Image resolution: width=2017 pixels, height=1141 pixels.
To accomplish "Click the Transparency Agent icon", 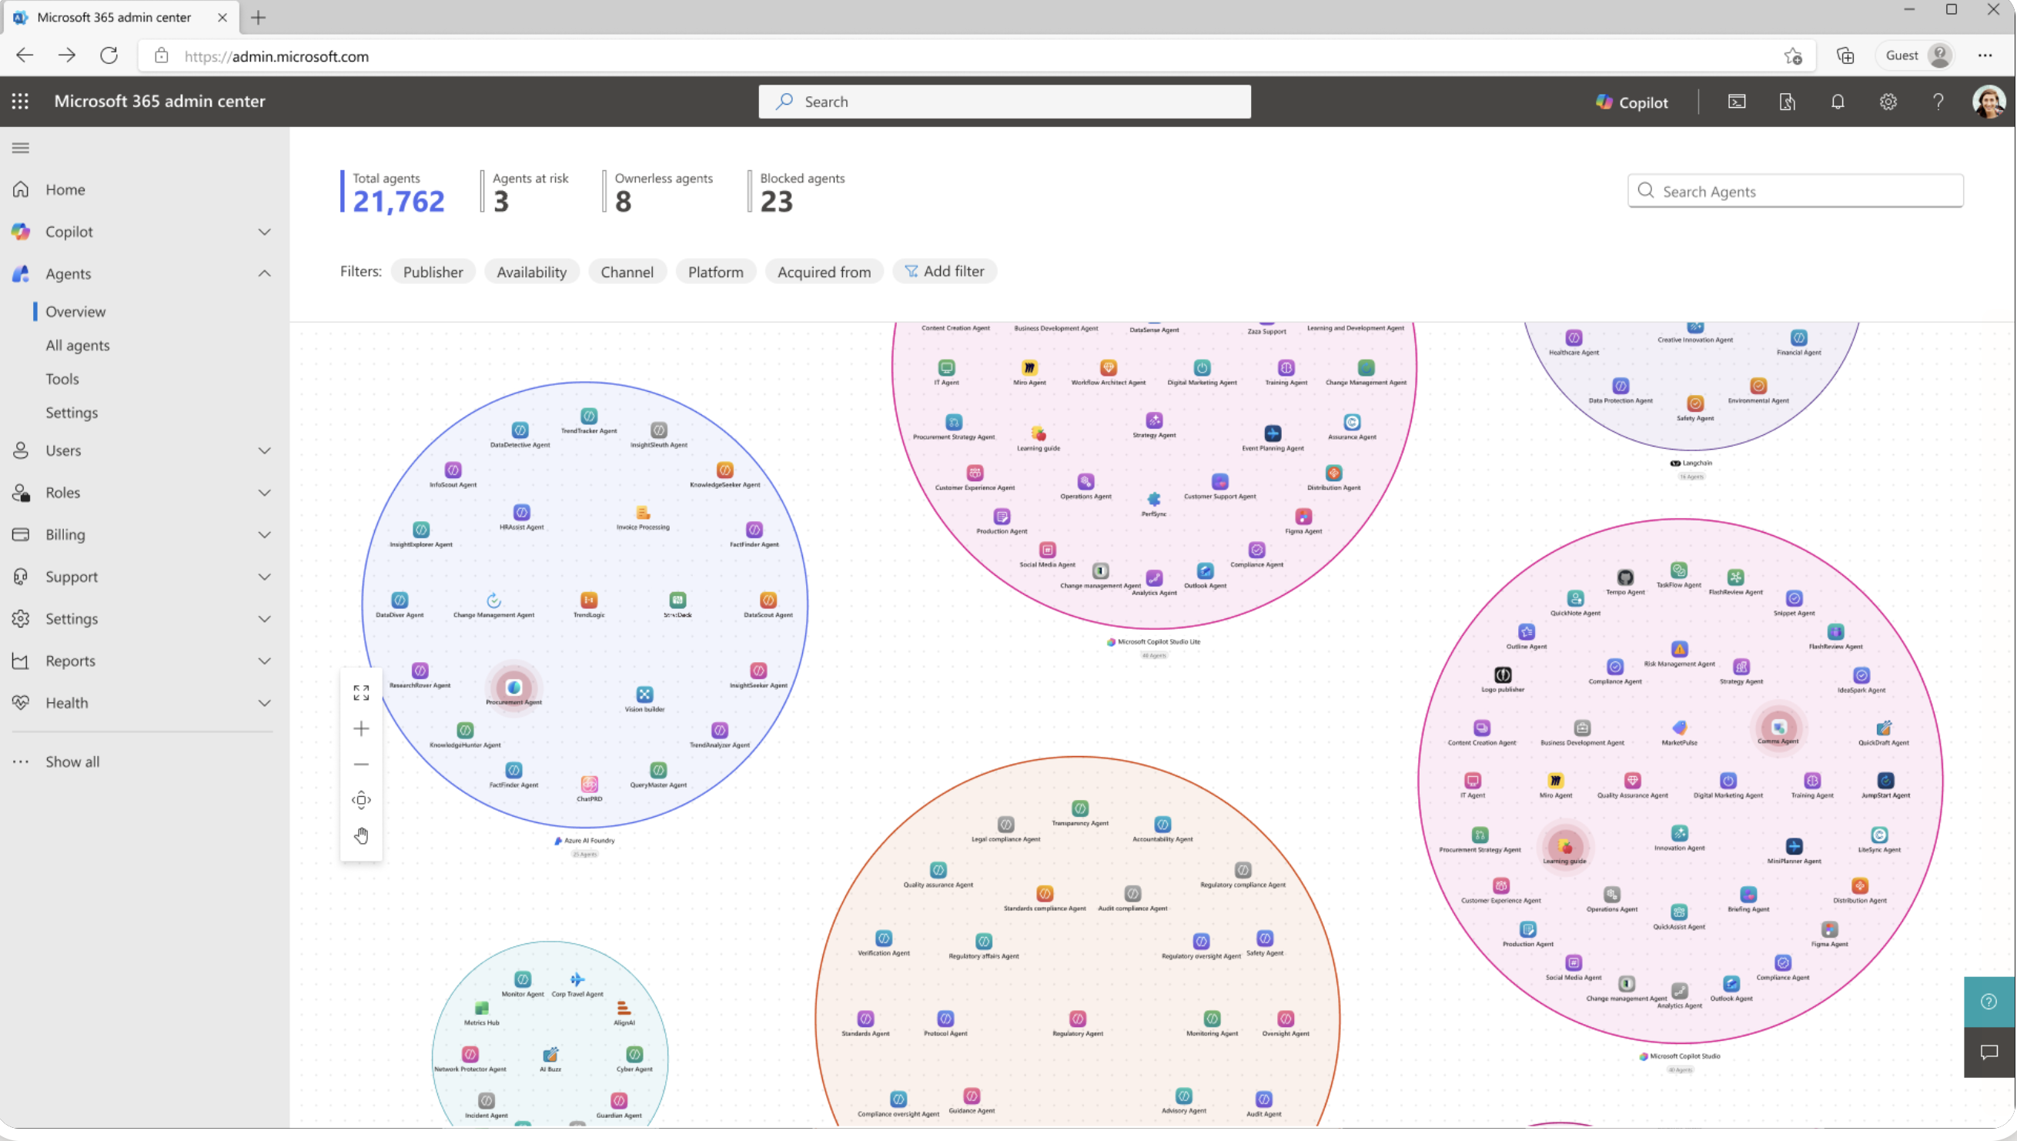I will pos(1081,808).
